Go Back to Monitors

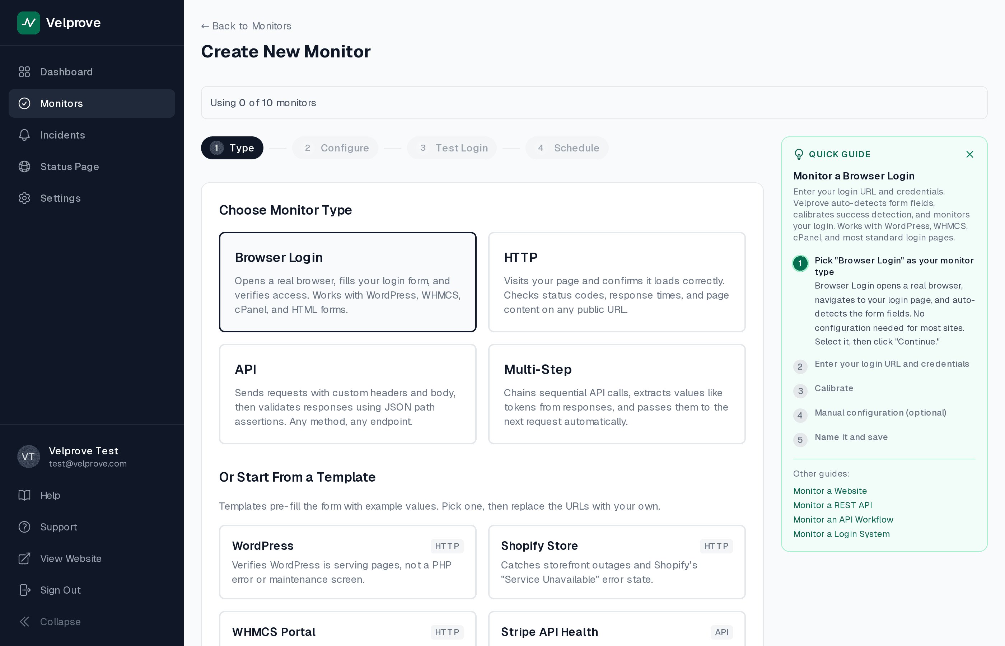click(246, 26)
